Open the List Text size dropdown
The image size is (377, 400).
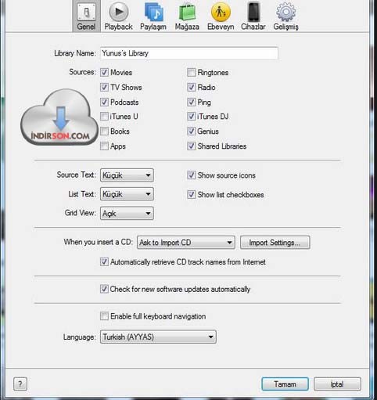tap(127, 194)
